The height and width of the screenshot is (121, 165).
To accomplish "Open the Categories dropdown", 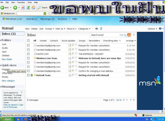I will click(84, 29).
